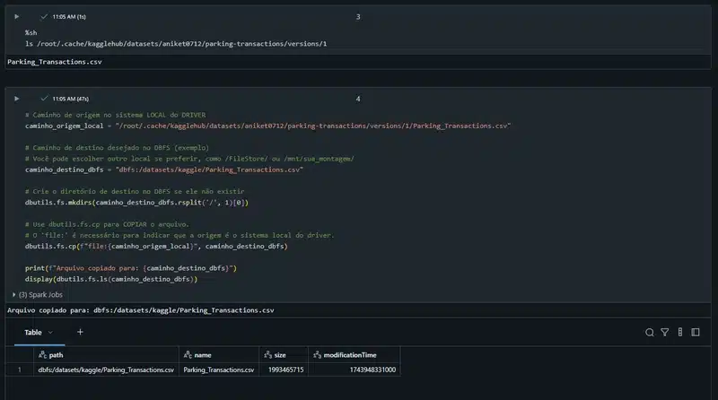Screen dimensions: 718x400
Task: Sort by the size column header
Action: pos(284,354)
